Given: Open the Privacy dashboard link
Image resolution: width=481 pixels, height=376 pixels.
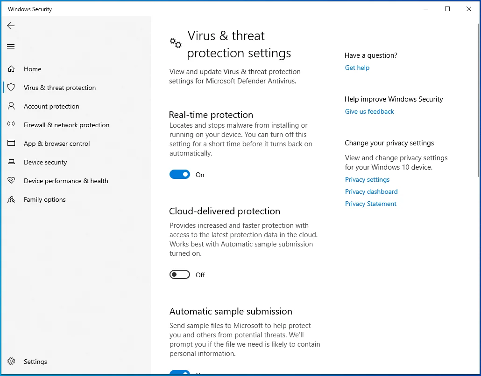Looking at the screenshot, I should coord(371,191).
